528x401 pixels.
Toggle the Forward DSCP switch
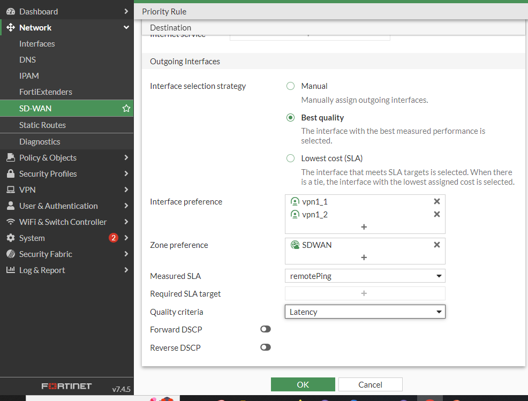point(266,329)
